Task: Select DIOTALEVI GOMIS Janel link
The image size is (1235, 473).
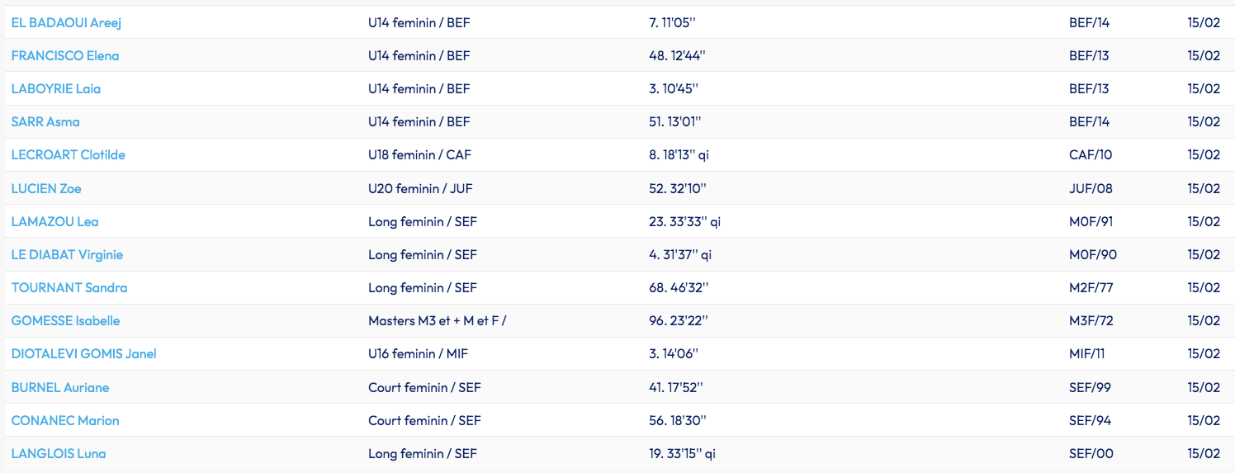Action: pos(84,353)
